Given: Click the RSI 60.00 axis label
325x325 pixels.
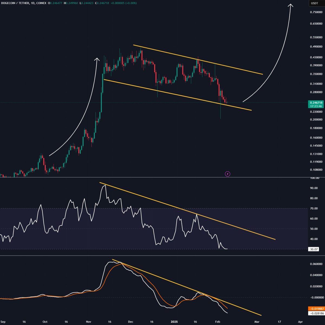Looking at the screenshot, I should [314, 219].
